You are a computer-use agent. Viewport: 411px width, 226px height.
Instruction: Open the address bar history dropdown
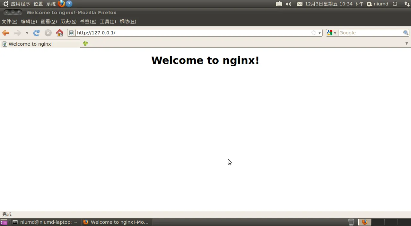click(319, 33)
